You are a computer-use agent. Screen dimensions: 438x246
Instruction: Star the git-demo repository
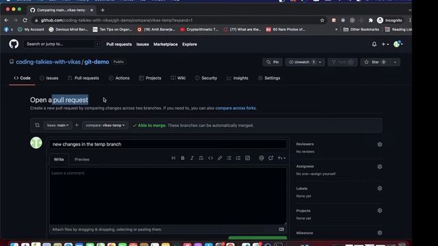[375, 62]
